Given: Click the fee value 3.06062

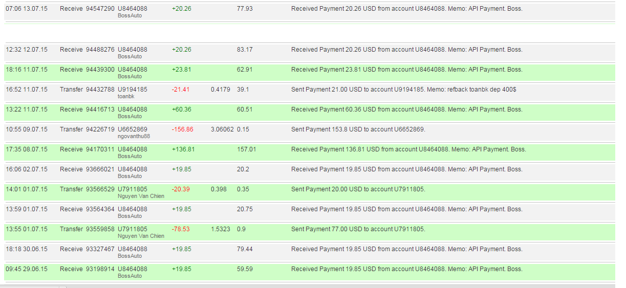Looking at the screenshot, I should click(x=222, y=129).
